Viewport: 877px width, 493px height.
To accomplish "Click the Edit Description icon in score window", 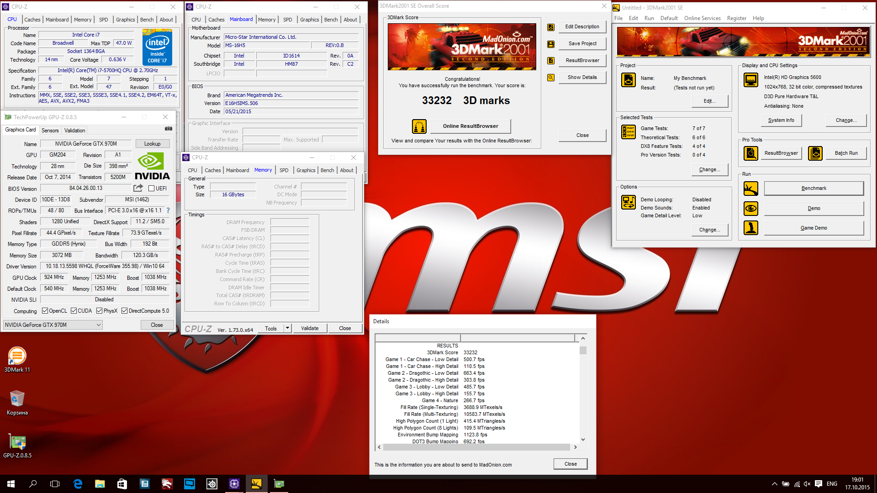I will (x=551, y=27).
